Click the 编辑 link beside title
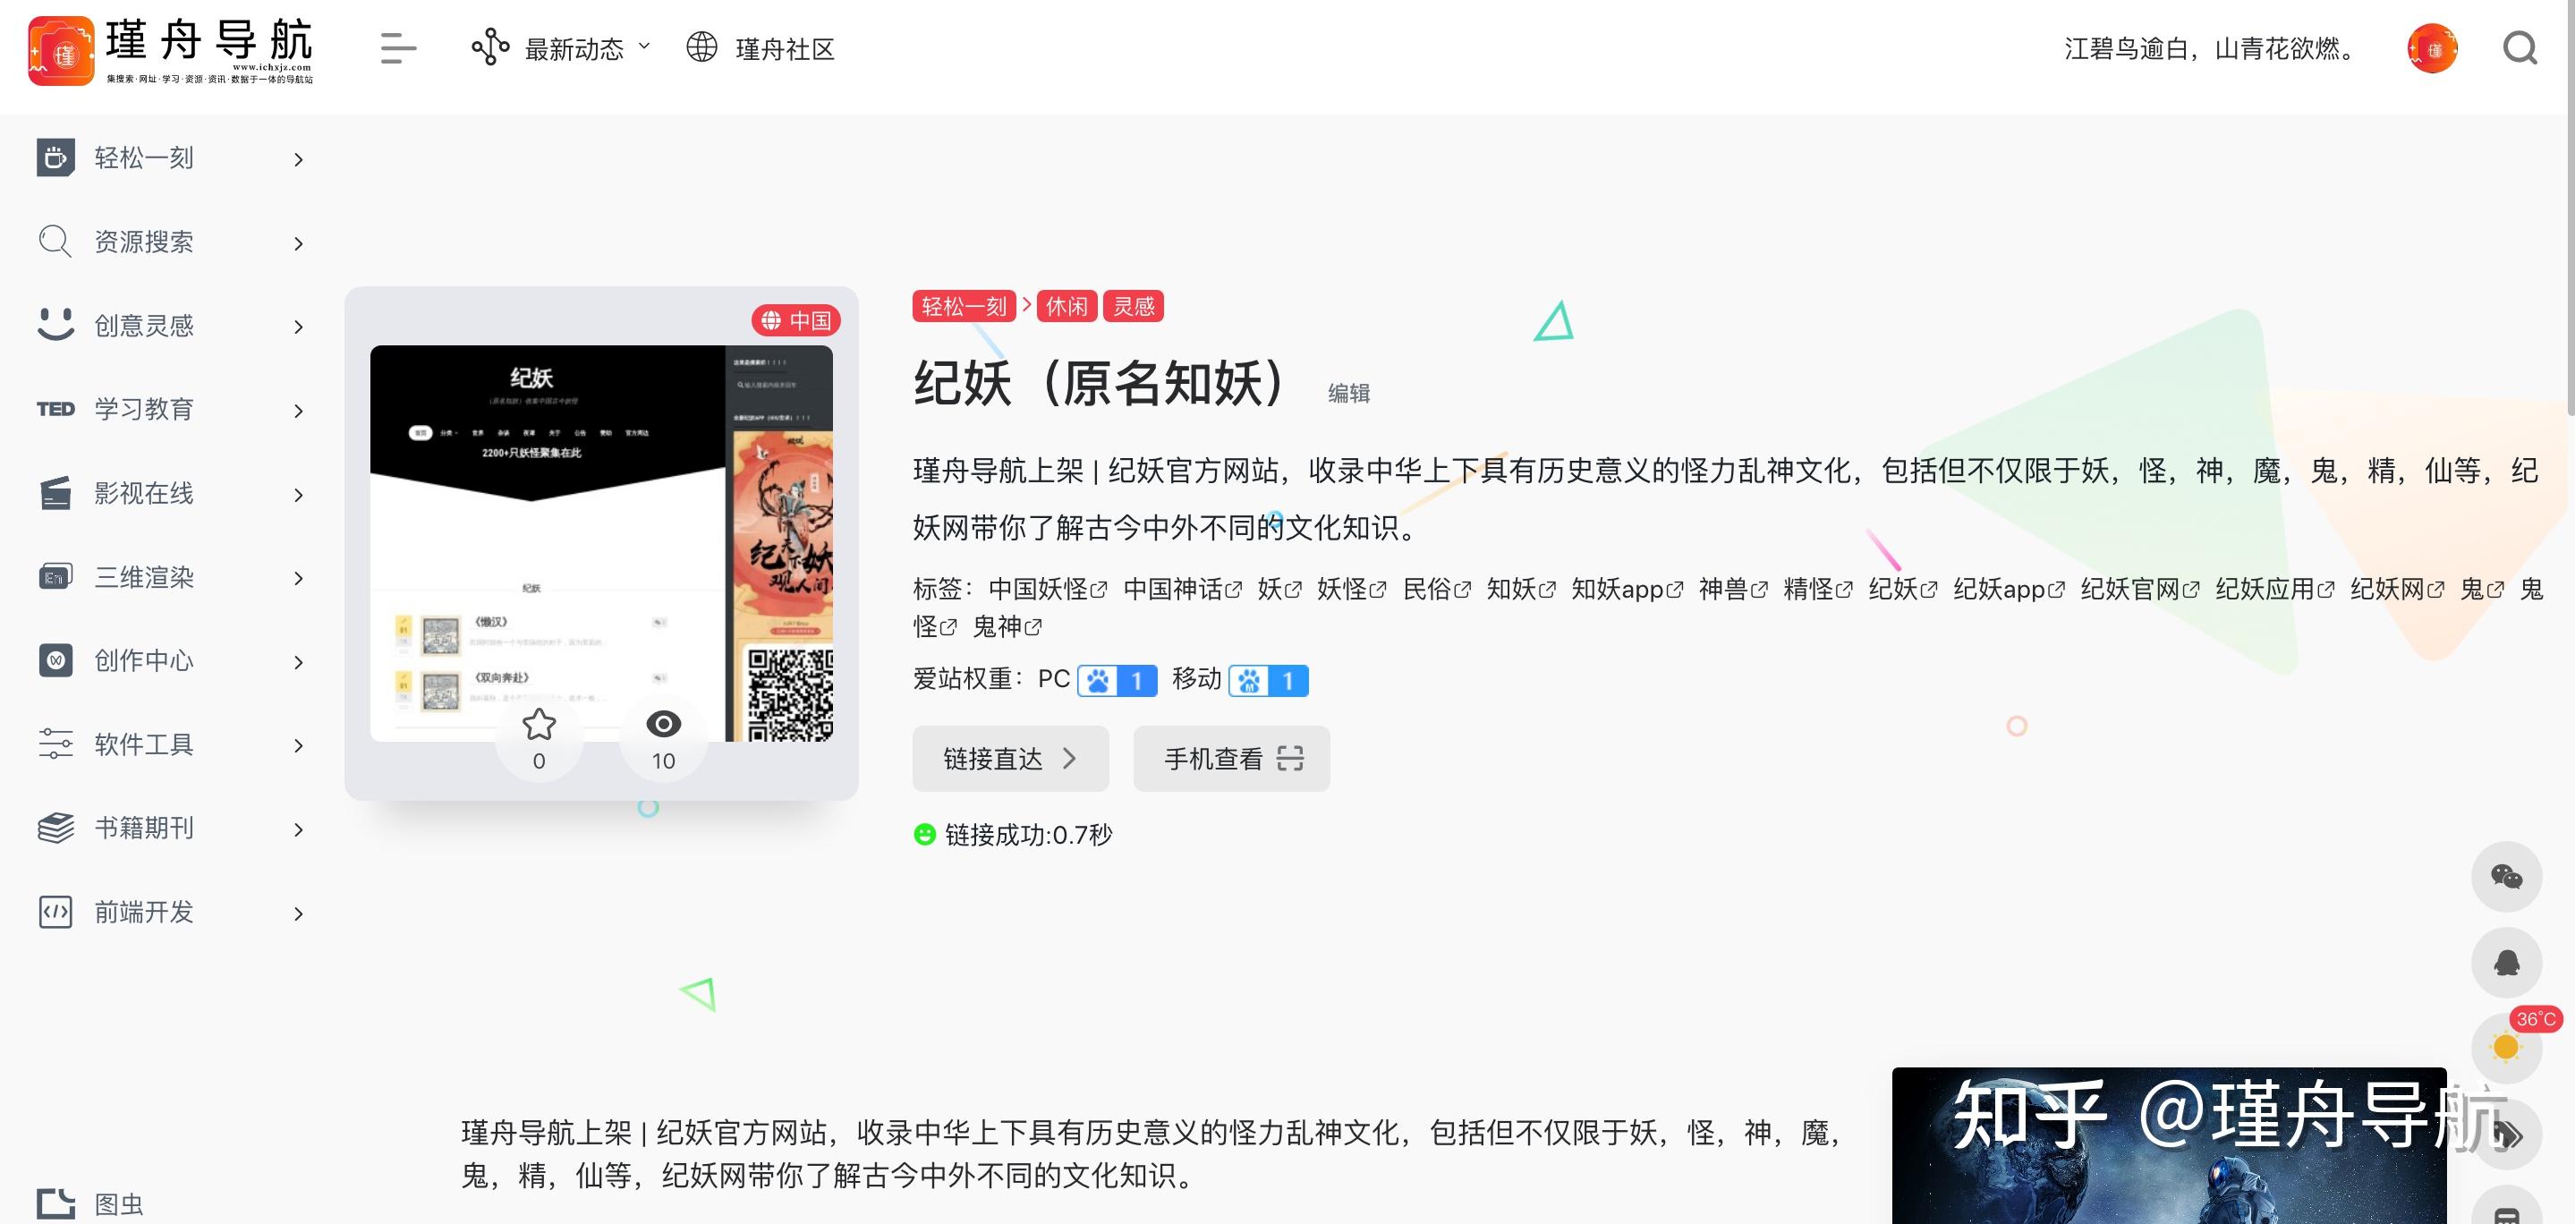Image resolution: width=2575 pixels, height=1224 pixels. (x=1348, y=393)
